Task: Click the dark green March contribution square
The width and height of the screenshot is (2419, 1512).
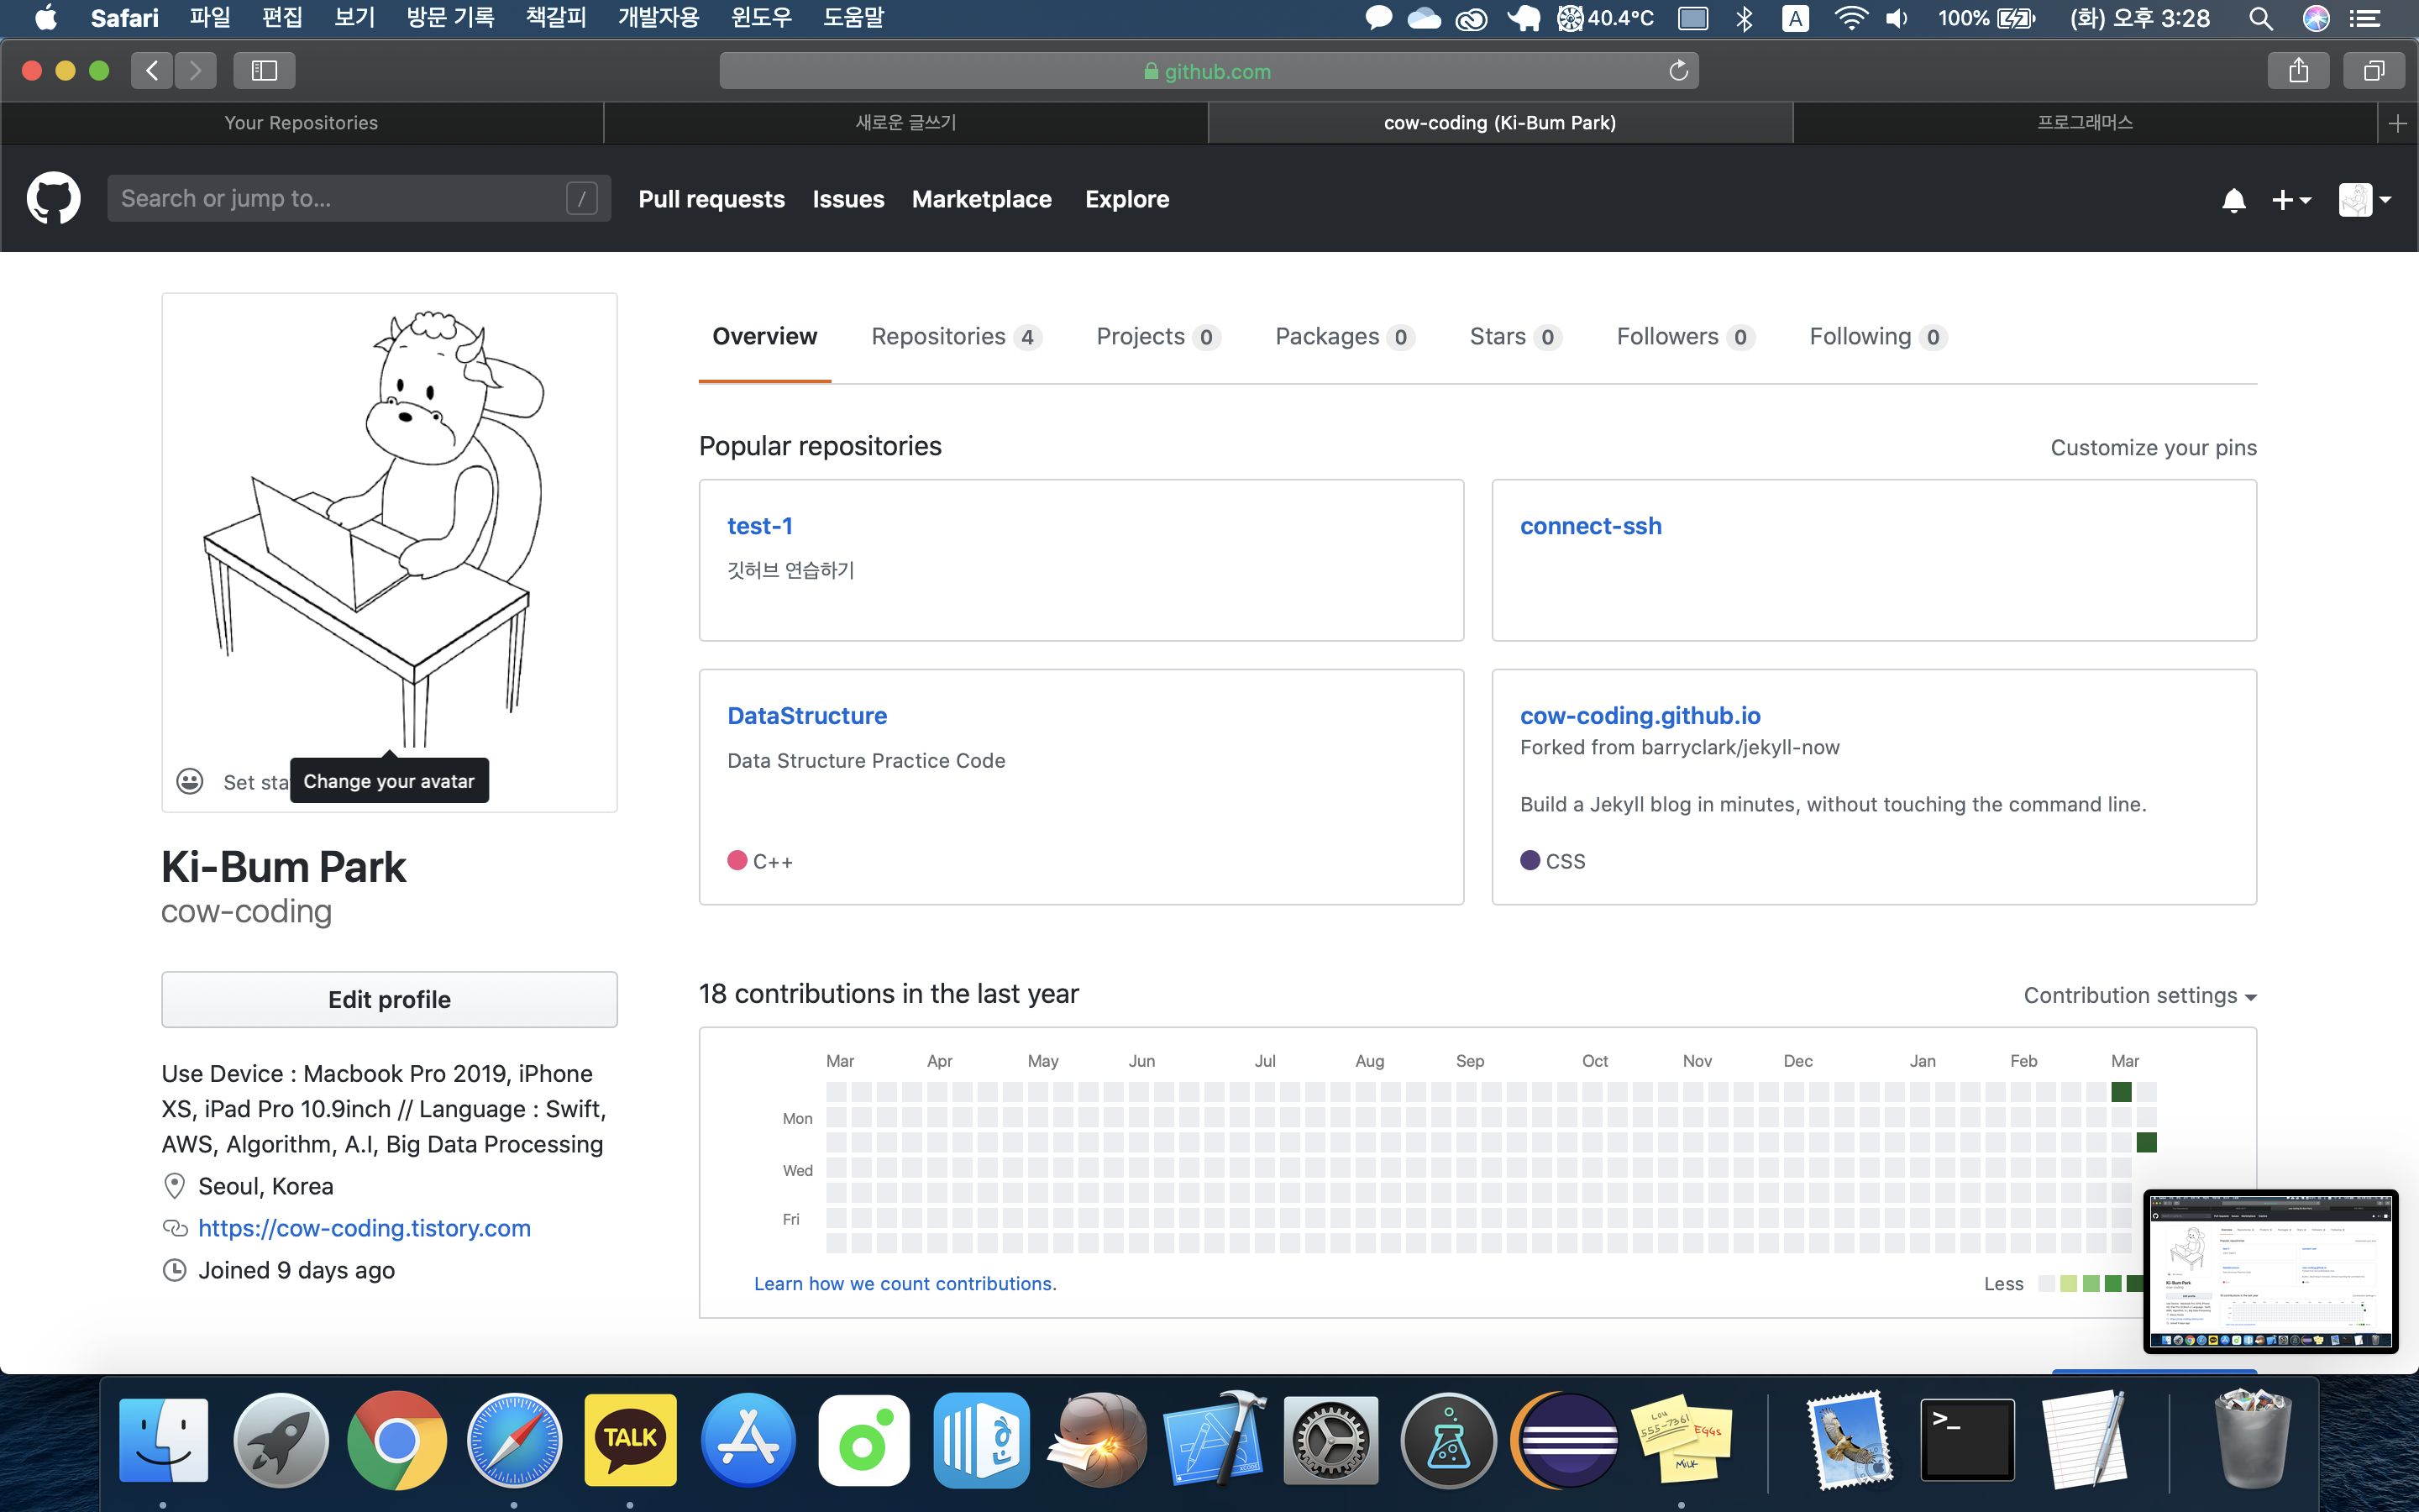Action: pos(2121,1092)
